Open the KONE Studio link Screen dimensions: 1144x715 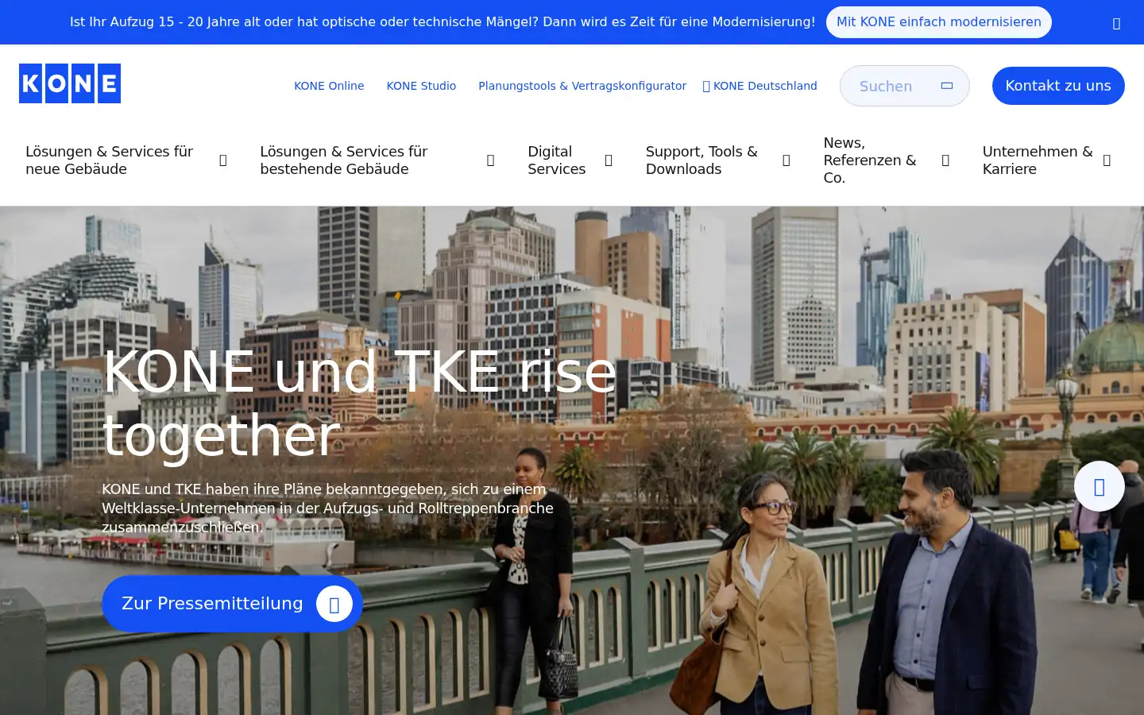pos(421,86)
